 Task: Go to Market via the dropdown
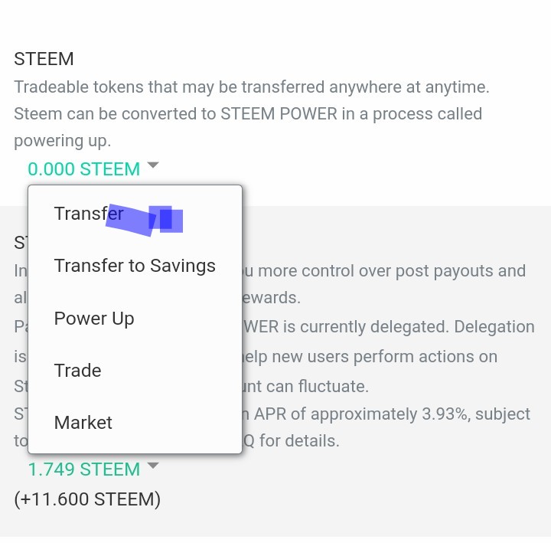[x=83, y=422]
